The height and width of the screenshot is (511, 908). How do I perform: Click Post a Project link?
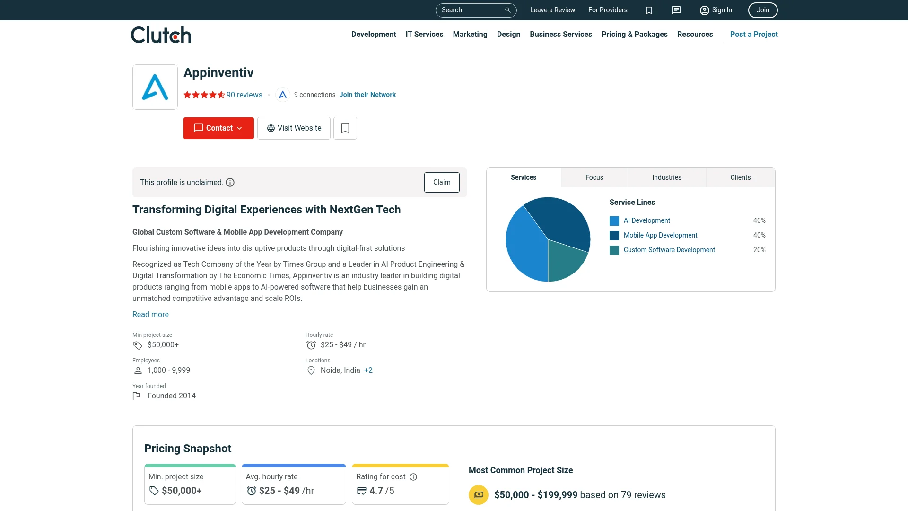point(754,35)
